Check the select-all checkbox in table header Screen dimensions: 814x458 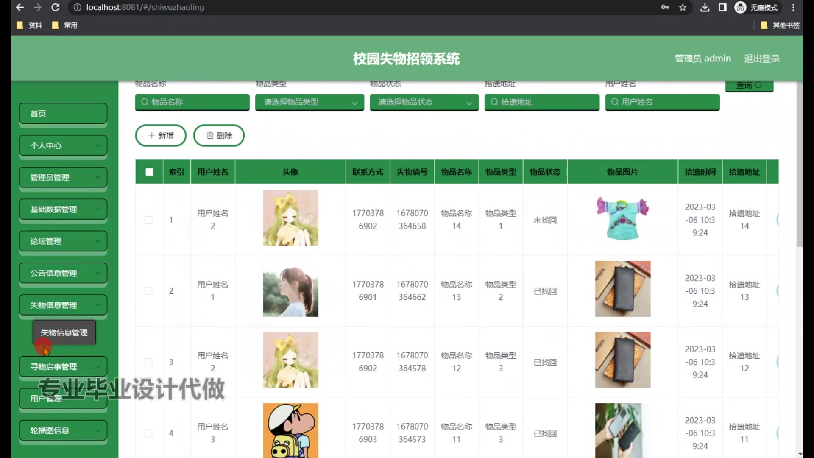pos(149,172)
